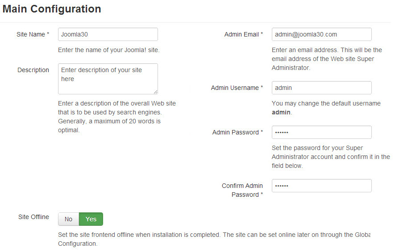Click the Main Configuration heading
This screenshot has height=252, width=395.
[x=52, y=9]
